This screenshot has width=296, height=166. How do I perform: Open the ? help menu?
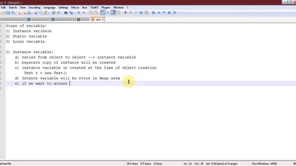click(x=128, y=7)
